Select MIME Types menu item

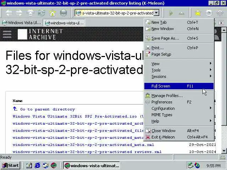coord(179,115)
